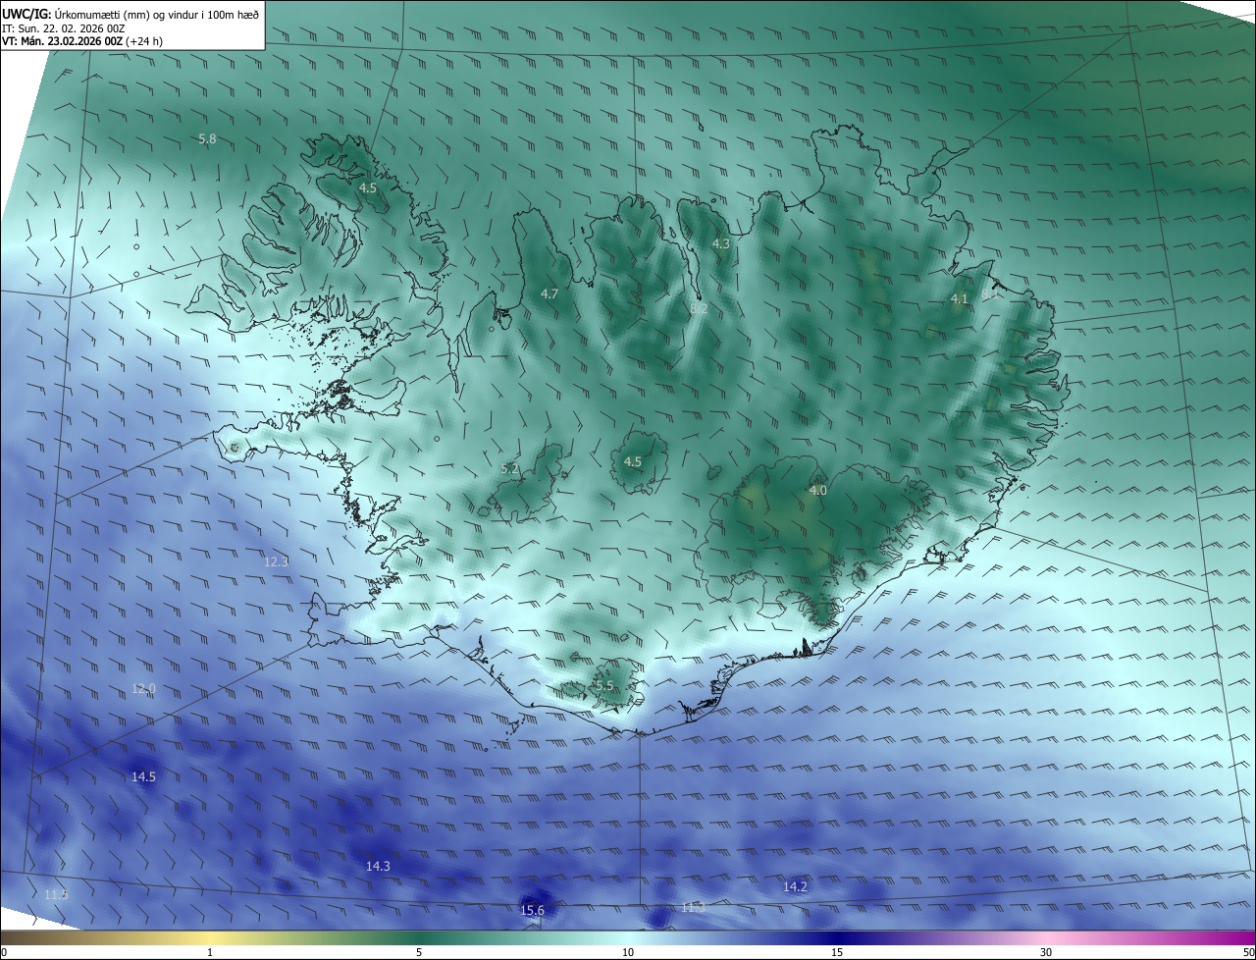This screenshot has width=1256, height=960.
Task: Click the 4.1 precipitation value
Action: (x=960, y=298)
